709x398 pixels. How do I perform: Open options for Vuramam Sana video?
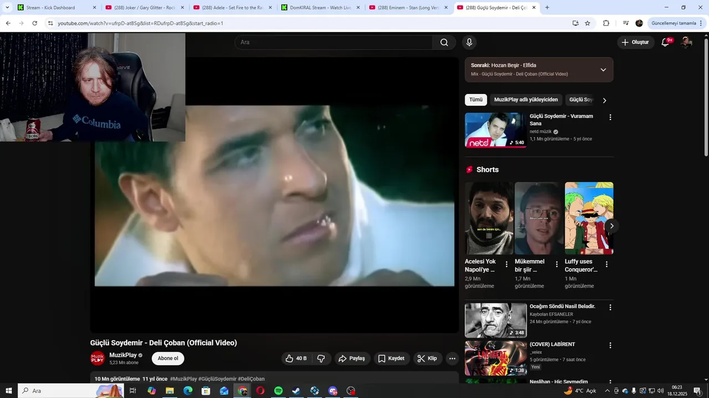click(x=610, y=117)
